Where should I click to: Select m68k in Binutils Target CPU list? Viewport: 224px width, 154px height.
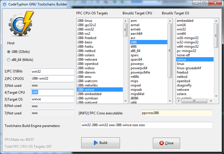coord(149,77)
